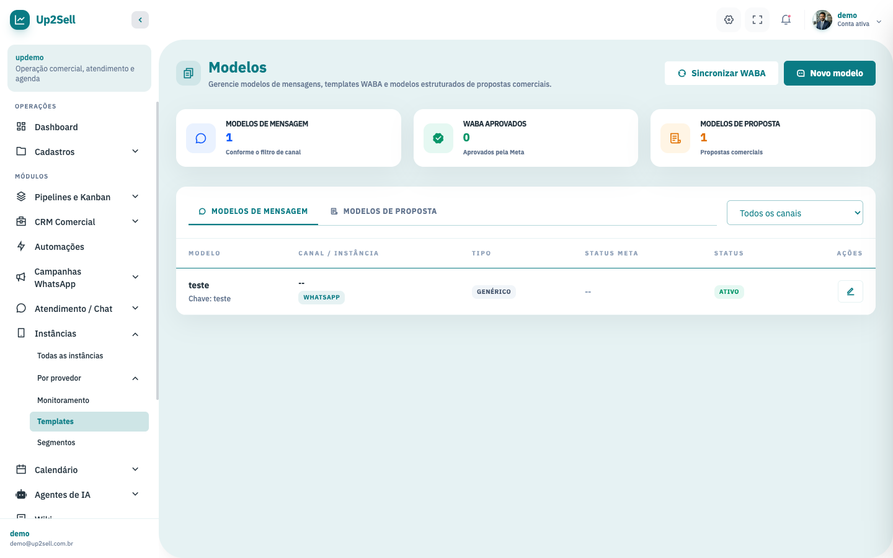Image resolution: width=893 pixels, height=558 pixels.
Task: Expand the Agentes de IA chevron
Action: [x=135, y=494]
